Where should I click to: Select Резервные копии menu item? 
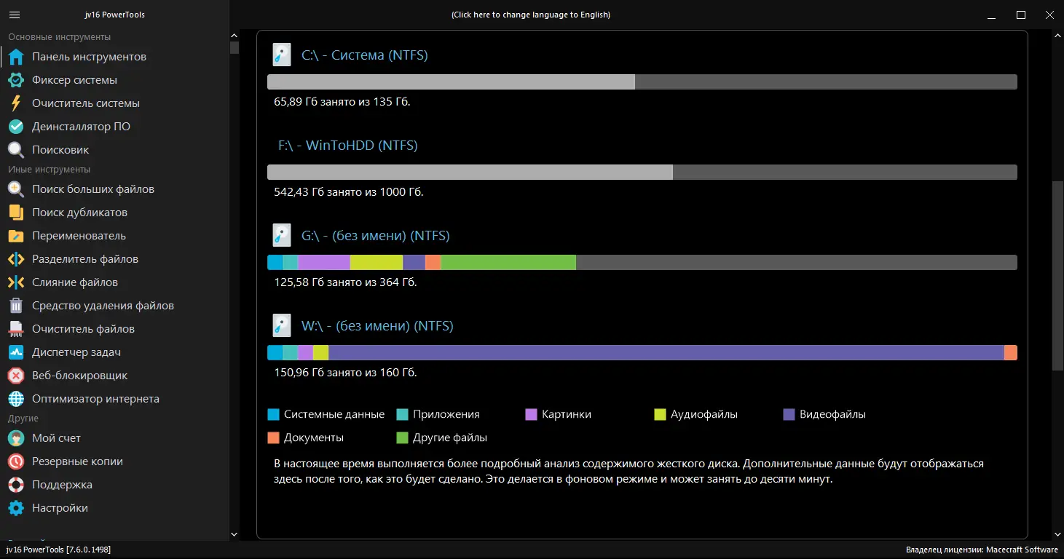(x=77, y=461)
